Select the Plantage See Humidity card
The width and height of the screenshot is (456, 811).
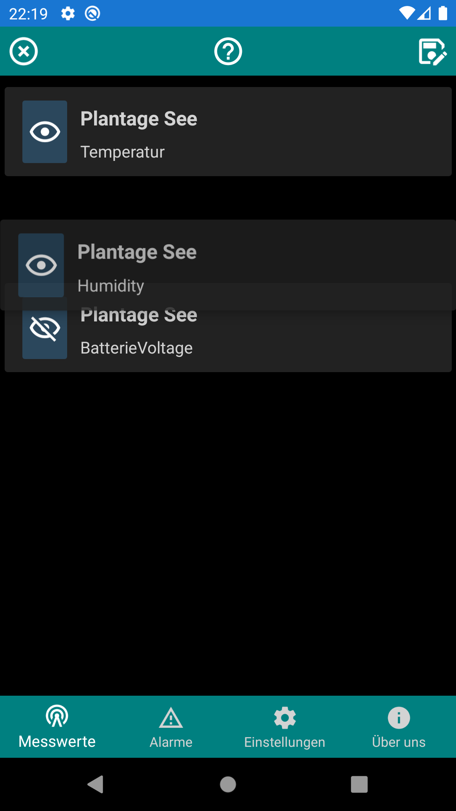point(228,265)
